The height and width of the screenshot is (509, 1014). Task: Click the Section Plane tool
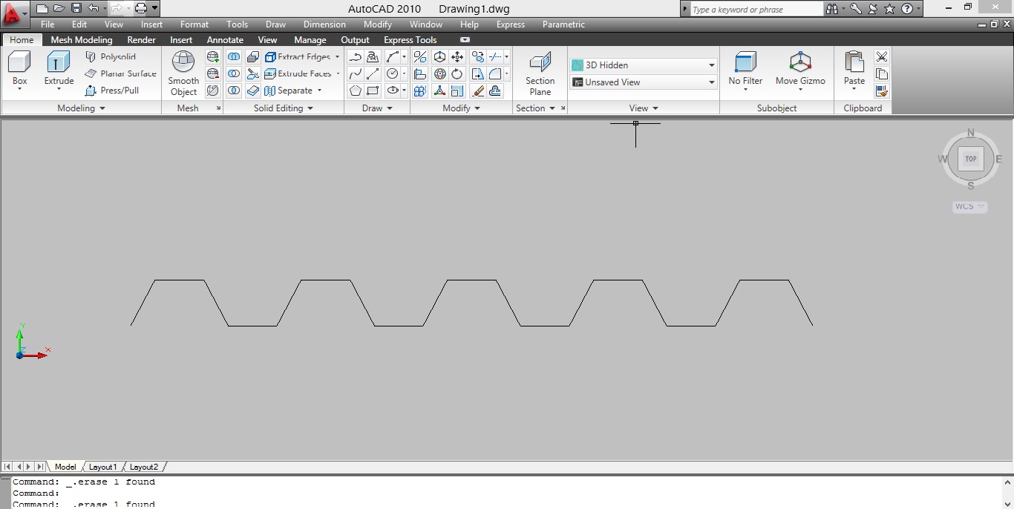tap(540, 73)
